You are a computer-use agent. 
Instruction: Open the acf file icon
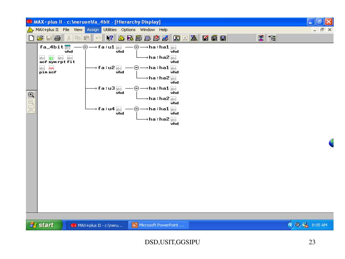(x=42, y=58)
